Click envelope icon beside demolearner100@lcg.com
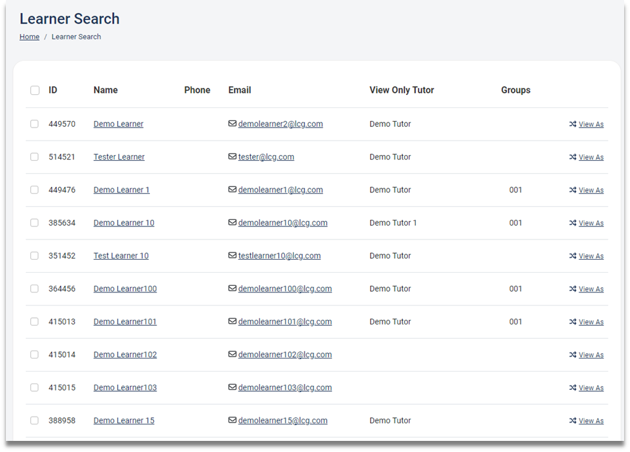Screen dimensions: 630x452 (x=232, y=288)
